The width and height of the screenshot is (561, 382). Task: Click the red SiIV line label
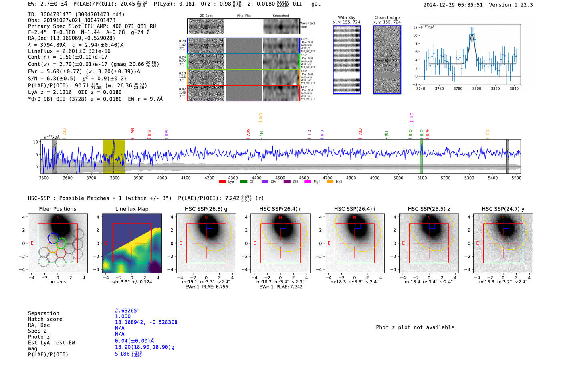(248, 133)
